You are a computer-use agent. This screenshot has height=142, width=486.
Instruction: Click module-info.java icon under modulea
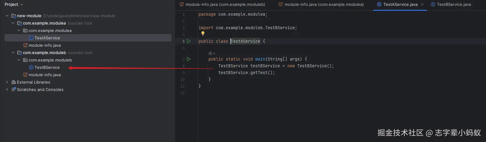(25, 45)
